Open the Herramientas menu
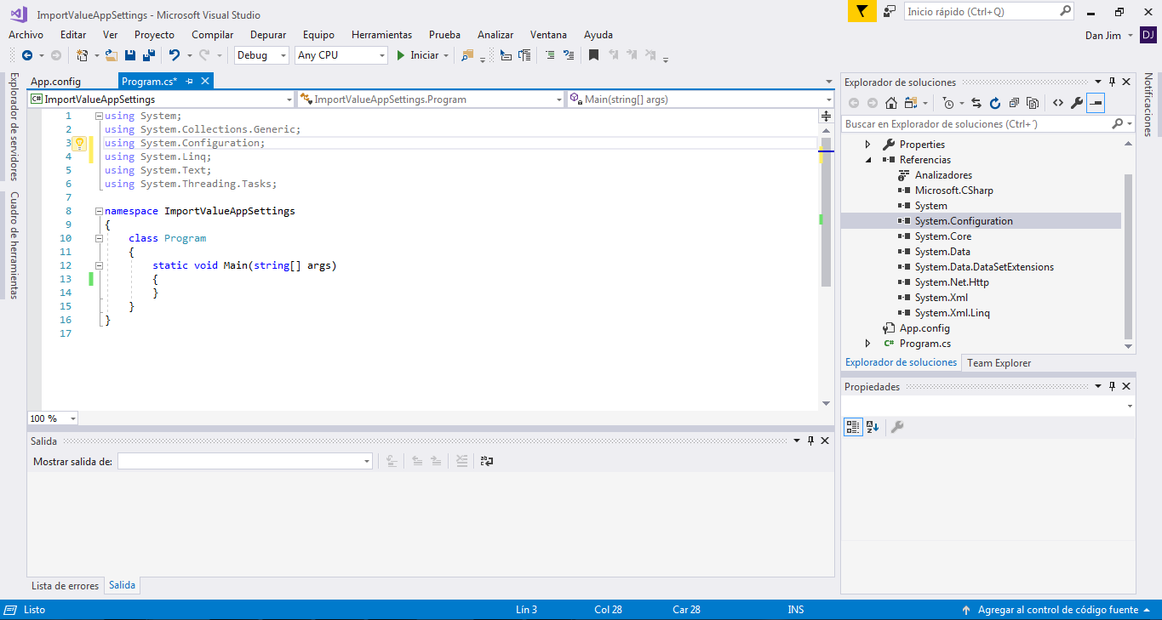Viewport: 1162px width, 620px height. [x=381, y=35]
